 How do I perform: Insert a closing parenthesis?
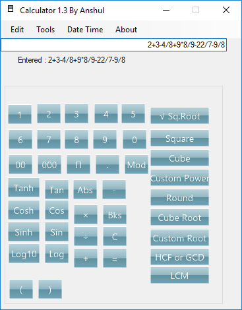pos(50,289)
